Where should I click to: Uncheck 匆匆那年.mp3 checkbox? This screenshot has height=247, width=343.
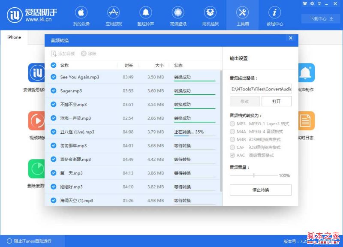pyautogui.click(x=54, y=145)
